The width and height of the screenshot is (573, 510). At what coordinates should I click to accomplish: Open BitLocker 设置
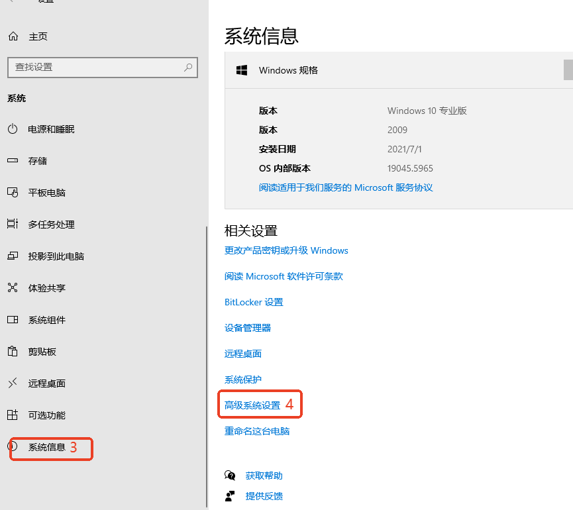[254, 302]
